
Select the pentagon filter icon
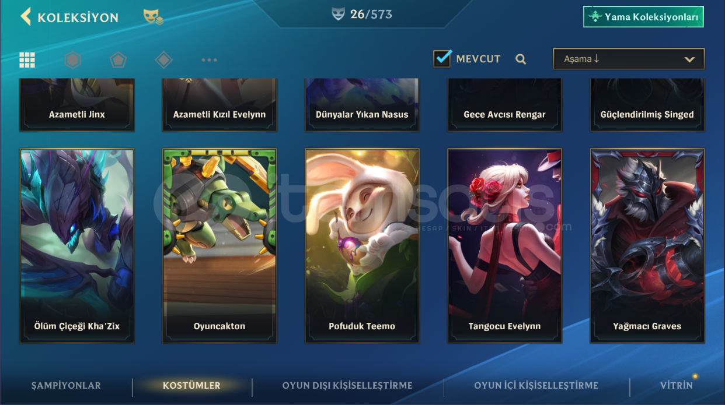pos(118,59)
